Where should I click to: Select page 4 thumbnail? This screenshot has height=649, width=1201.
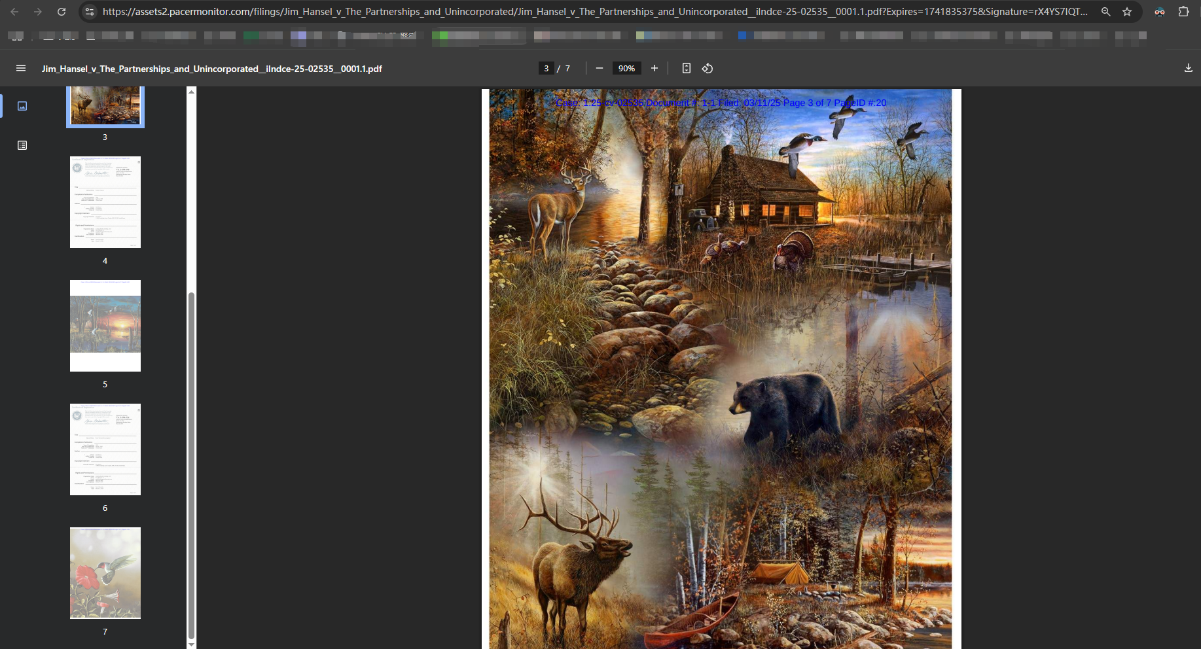[x=105, y=202]
